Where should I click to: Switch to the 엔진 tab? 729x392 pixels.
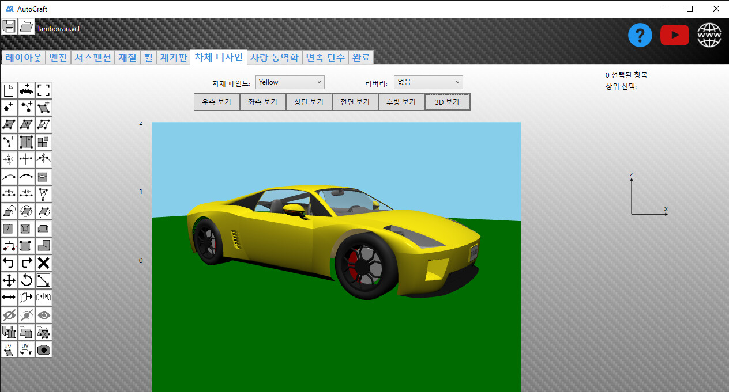pyautogui.click(x=58, y=58)
